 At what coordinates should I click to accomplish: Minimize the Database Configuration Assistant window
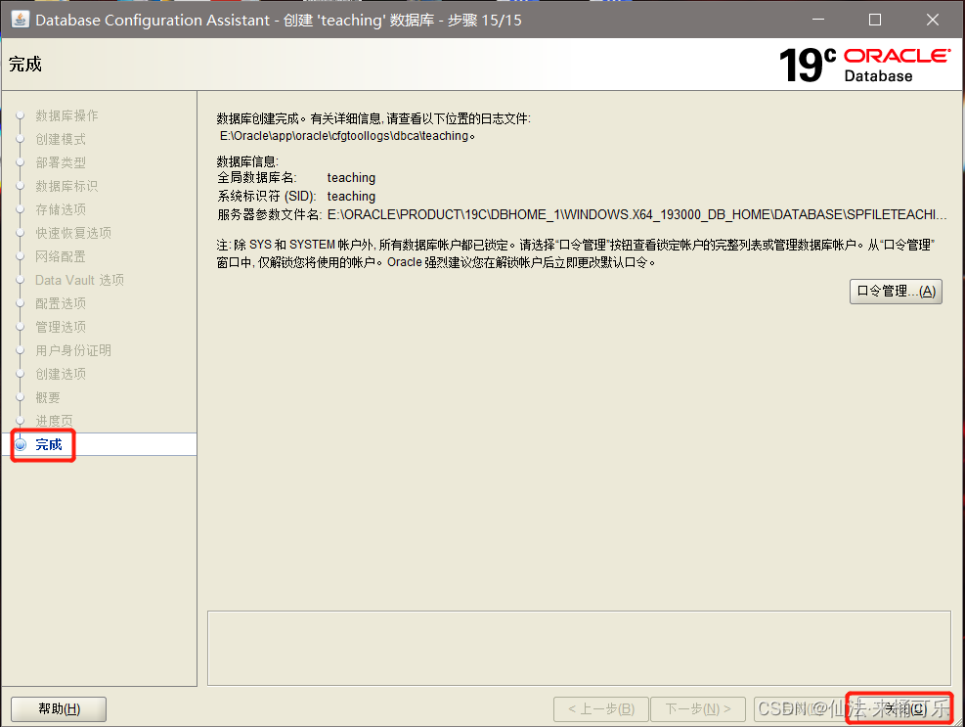pyautogui.click(x=818, y=20)
